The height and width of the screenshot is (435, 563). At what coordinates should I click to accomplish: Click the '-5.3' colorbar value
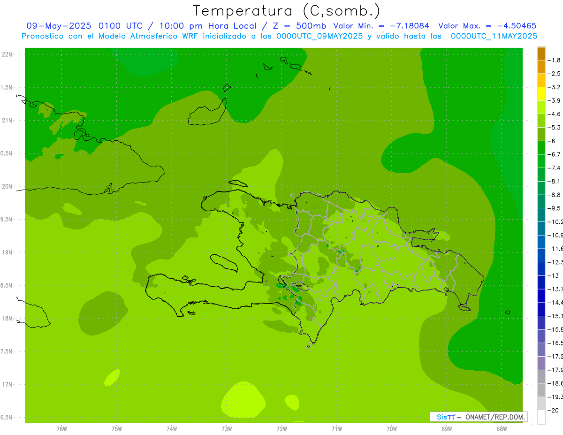(555, 128)
